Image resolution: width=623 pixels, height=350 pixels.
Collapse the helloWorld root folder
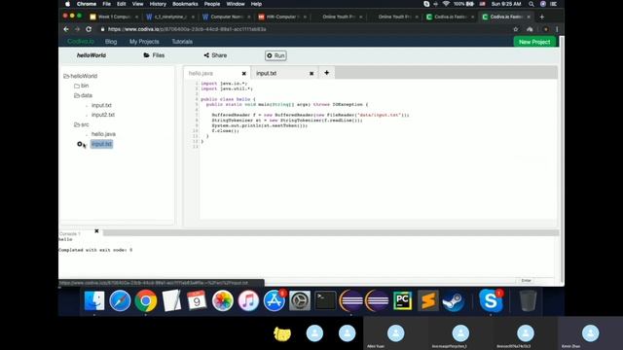coord(80,76)
